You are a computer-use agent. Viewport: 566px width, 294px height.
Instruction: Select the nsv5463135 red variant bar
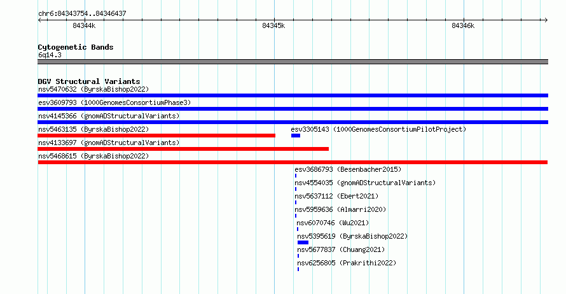click(x=156, y=136)
